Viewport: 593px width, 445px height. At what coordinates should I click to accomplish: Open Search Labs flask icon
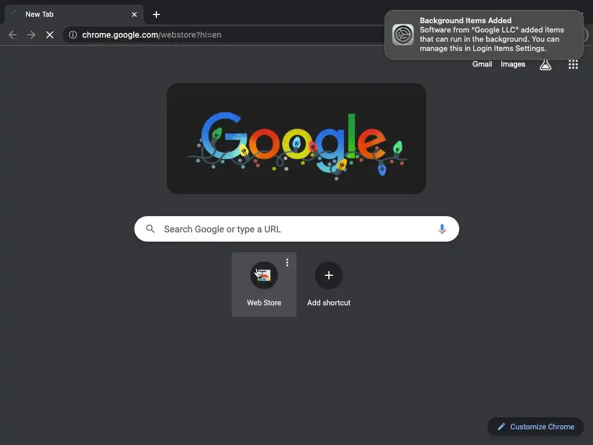point(545,64)
